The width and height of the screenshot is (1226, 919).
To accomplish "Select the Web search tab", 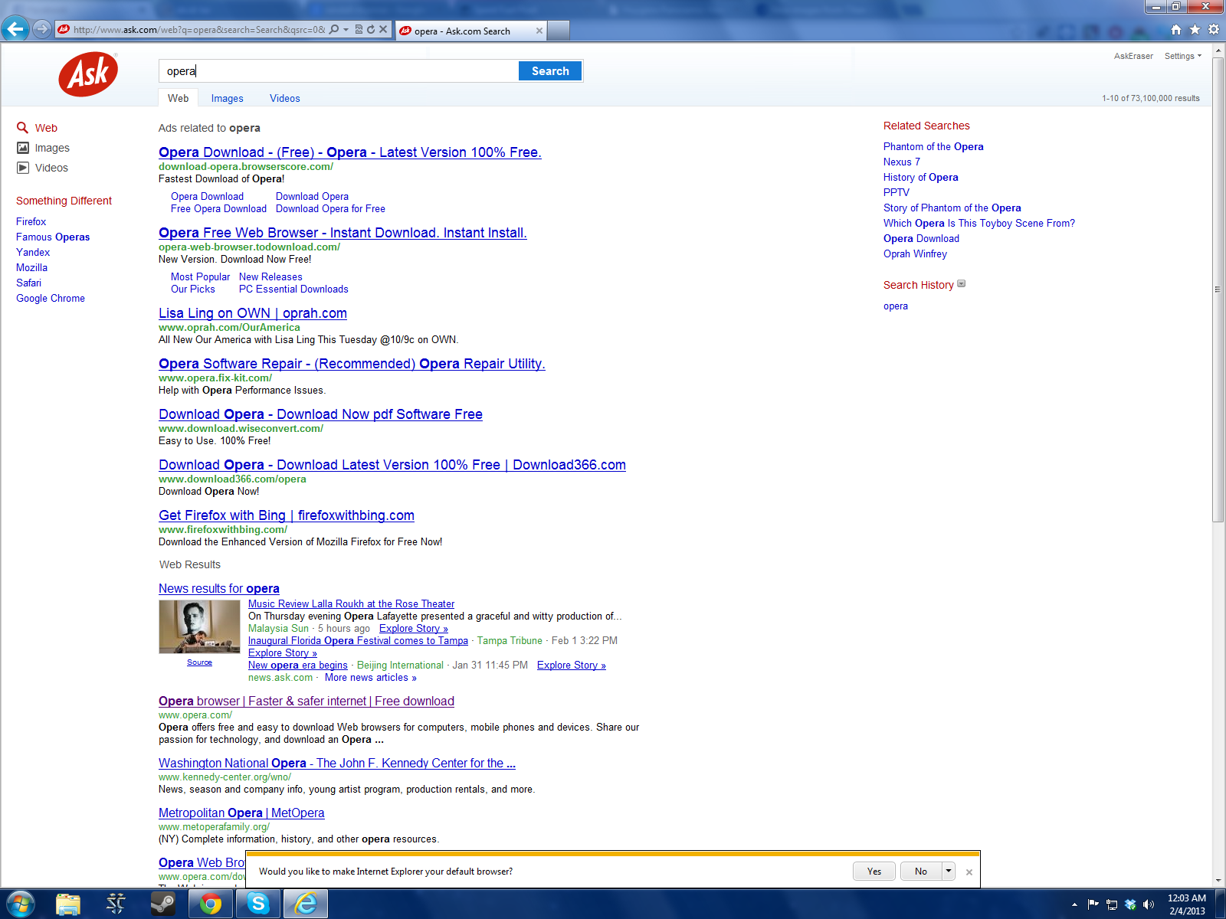I will pos(179,98).
